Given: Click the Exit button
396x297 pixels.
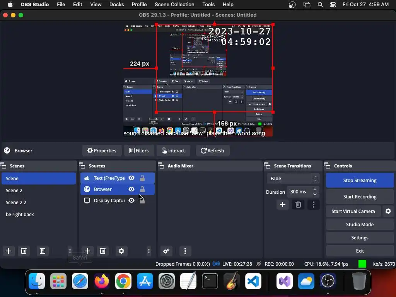Looking at the screenshot, I should 360,251.
